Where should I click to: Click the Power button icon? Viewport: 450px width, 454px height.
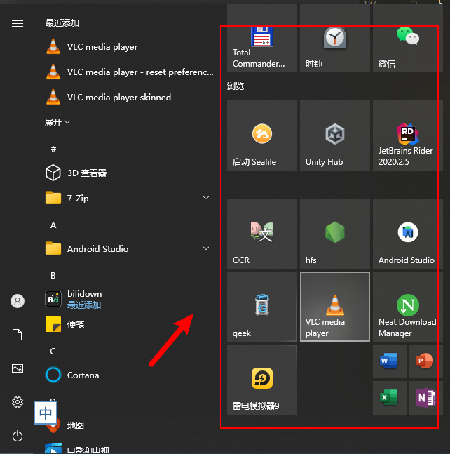(18, 436)
